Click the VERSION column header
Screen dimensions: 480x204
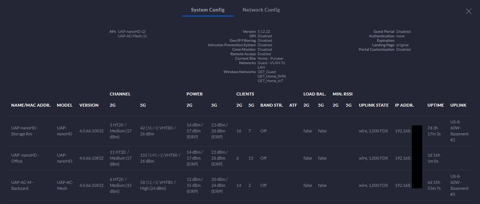tap(89, 105)
